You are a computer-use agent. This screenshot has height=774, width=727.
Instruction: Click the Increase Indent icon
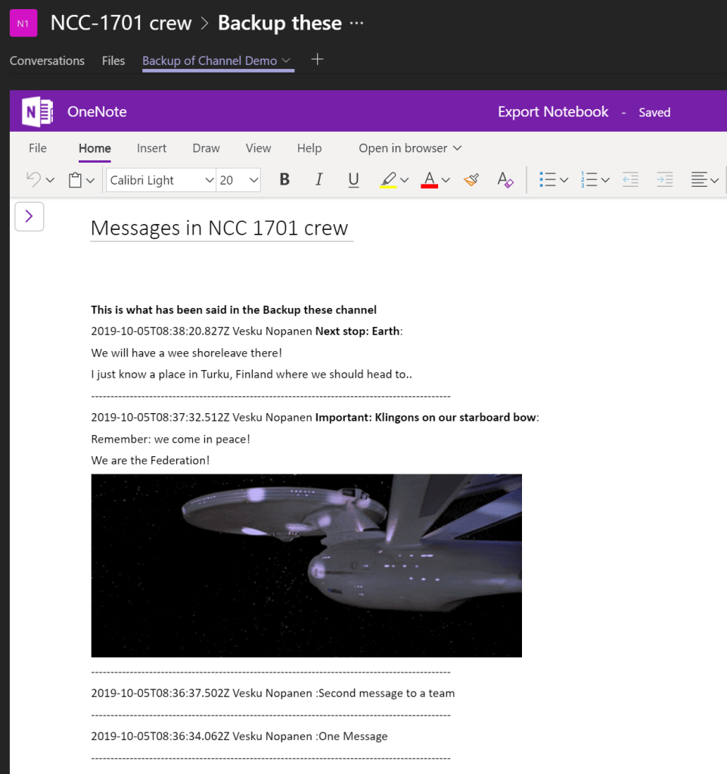[x=665, y=179]
